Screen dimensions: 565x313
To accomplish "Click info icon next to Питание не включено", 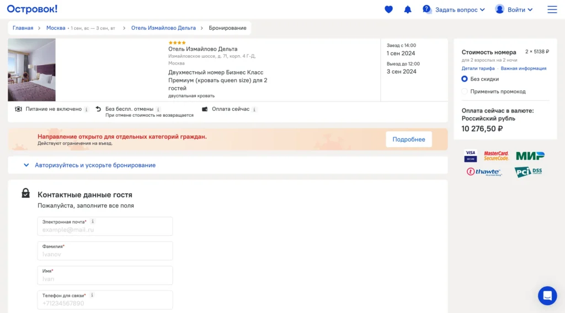I will [x=86, y=109].
